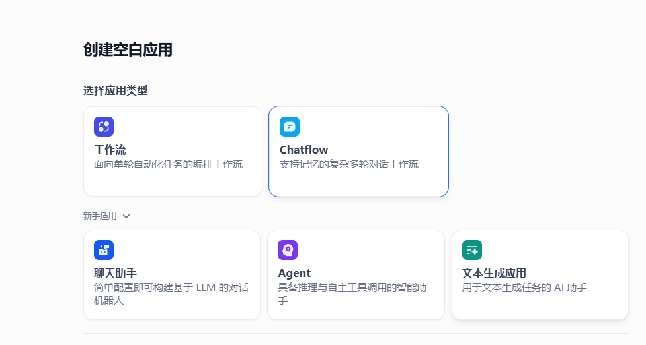
Task: Click the description 支持记忆的复杂多轮对话工作流
Action: point(348,164)
